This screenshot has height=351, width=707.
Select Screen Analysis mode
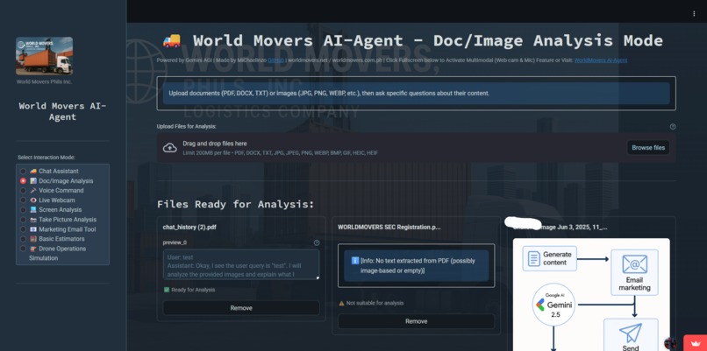click(x=51, y=210)
